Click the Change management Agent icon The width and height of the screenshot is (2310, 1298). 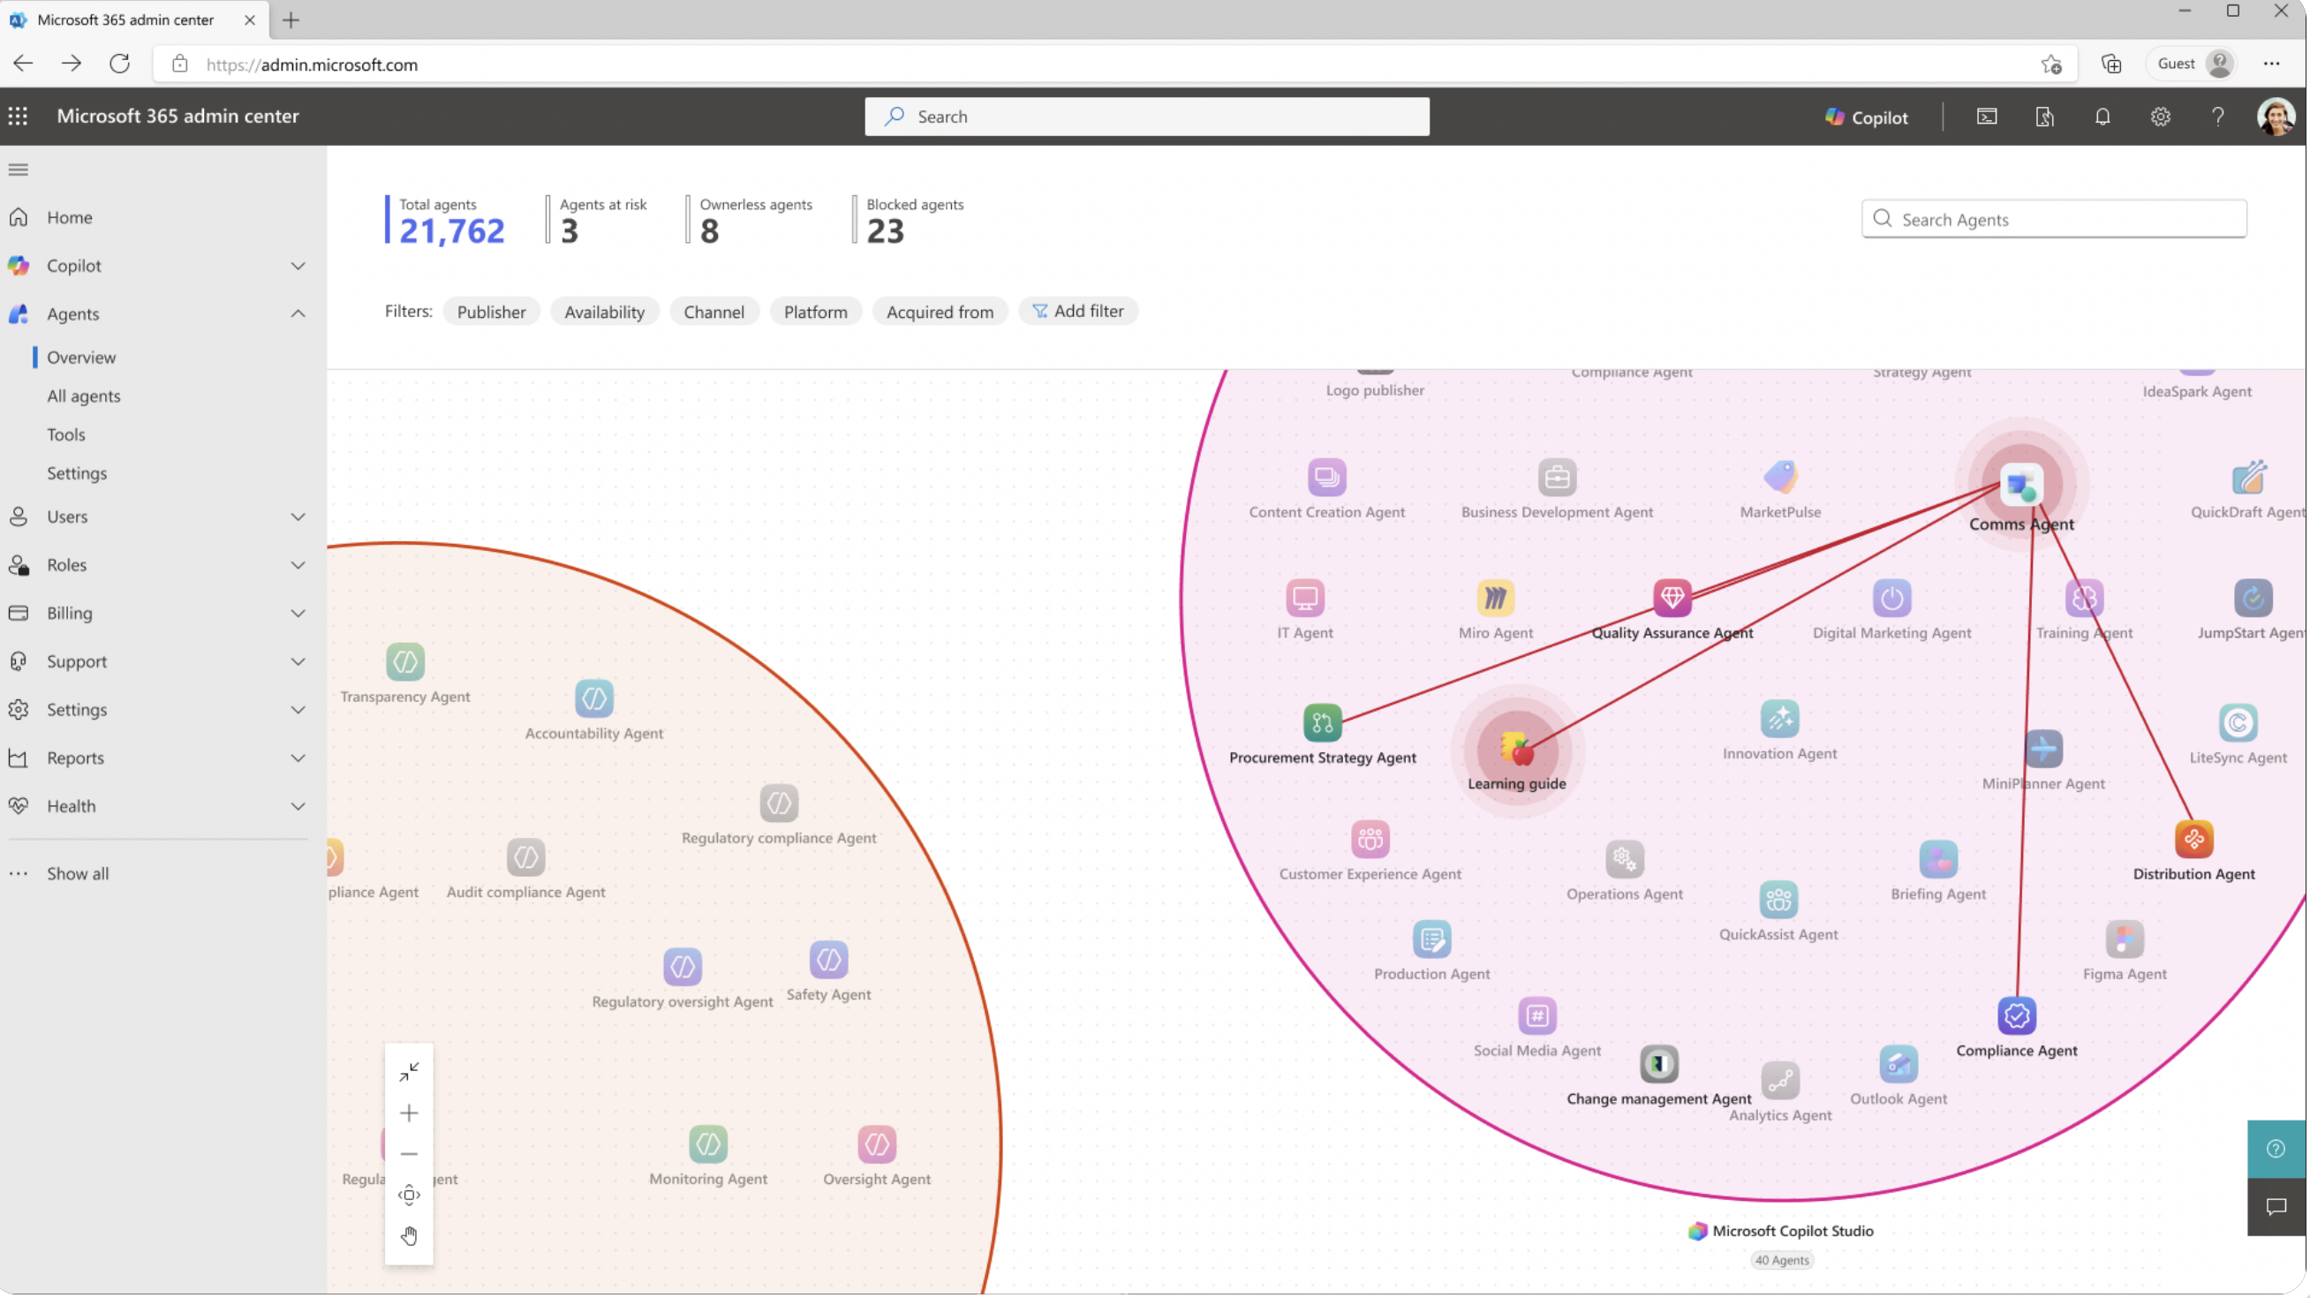[x=1659, y=1065]
